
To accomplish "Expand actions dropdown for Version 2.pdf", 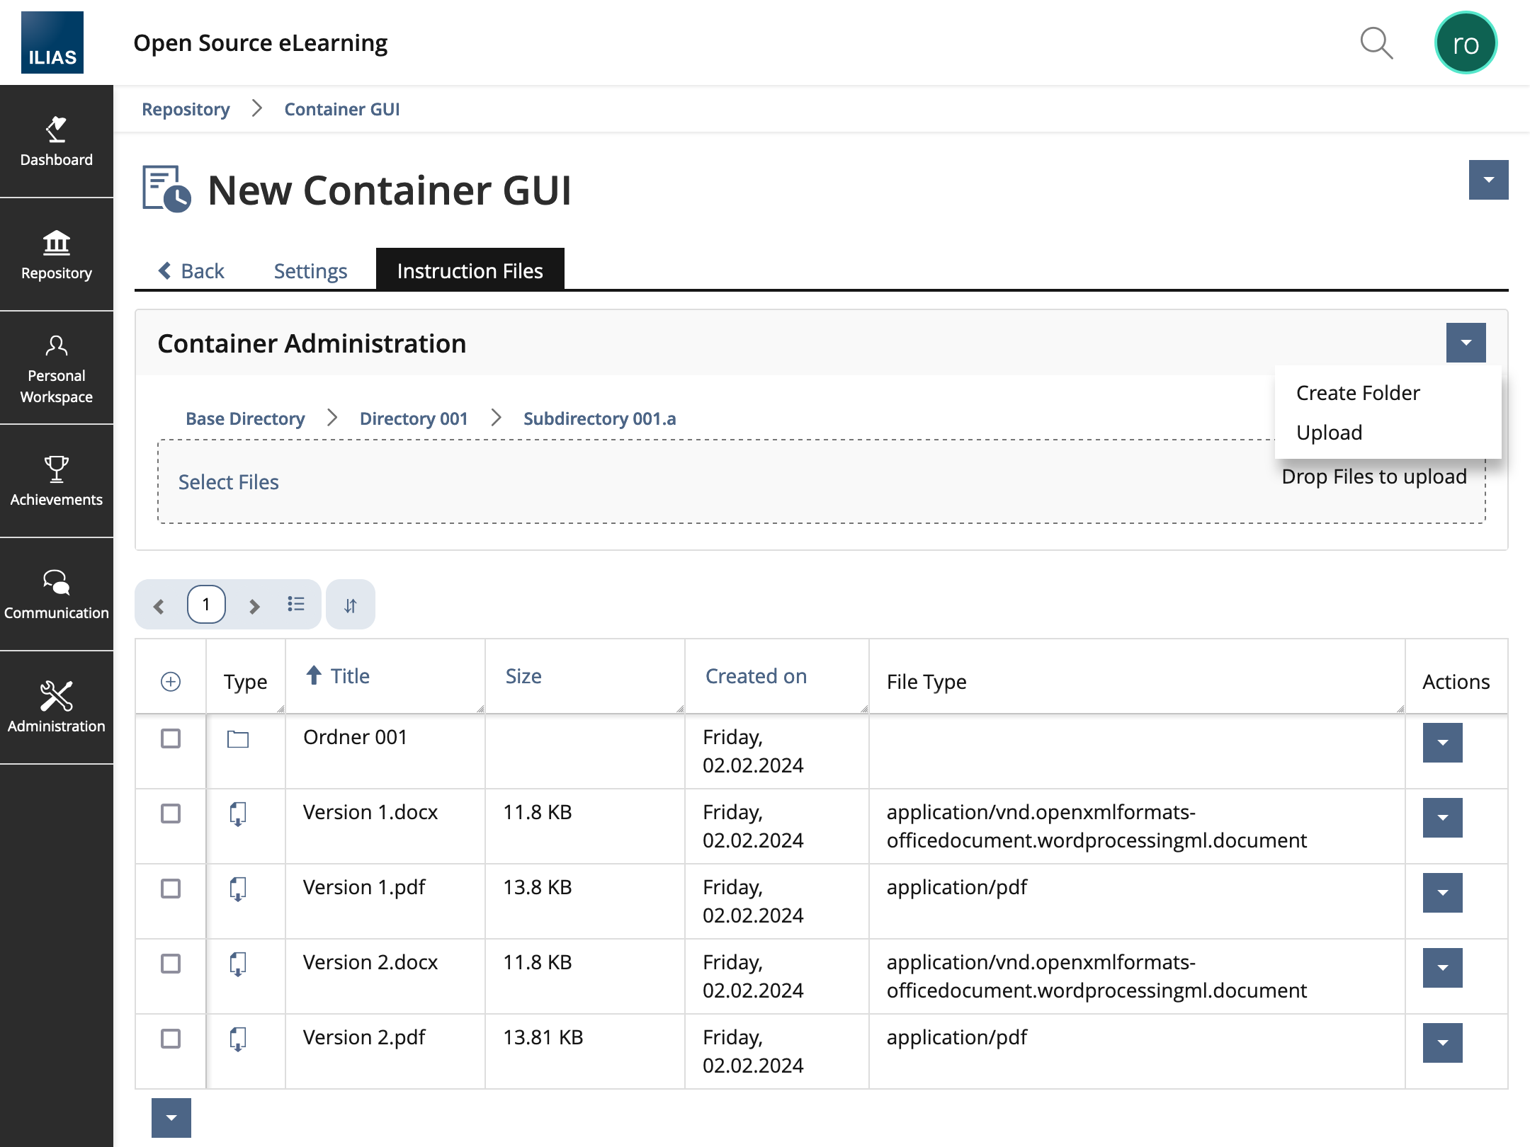I will point(1442,1043).
